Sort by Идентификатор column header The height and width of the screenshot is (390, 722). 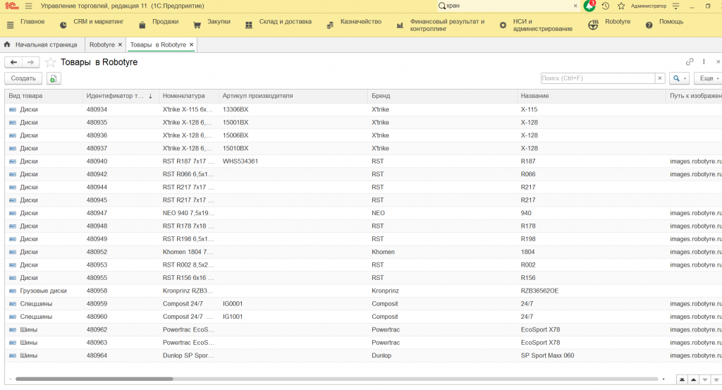tap(121, 96)
